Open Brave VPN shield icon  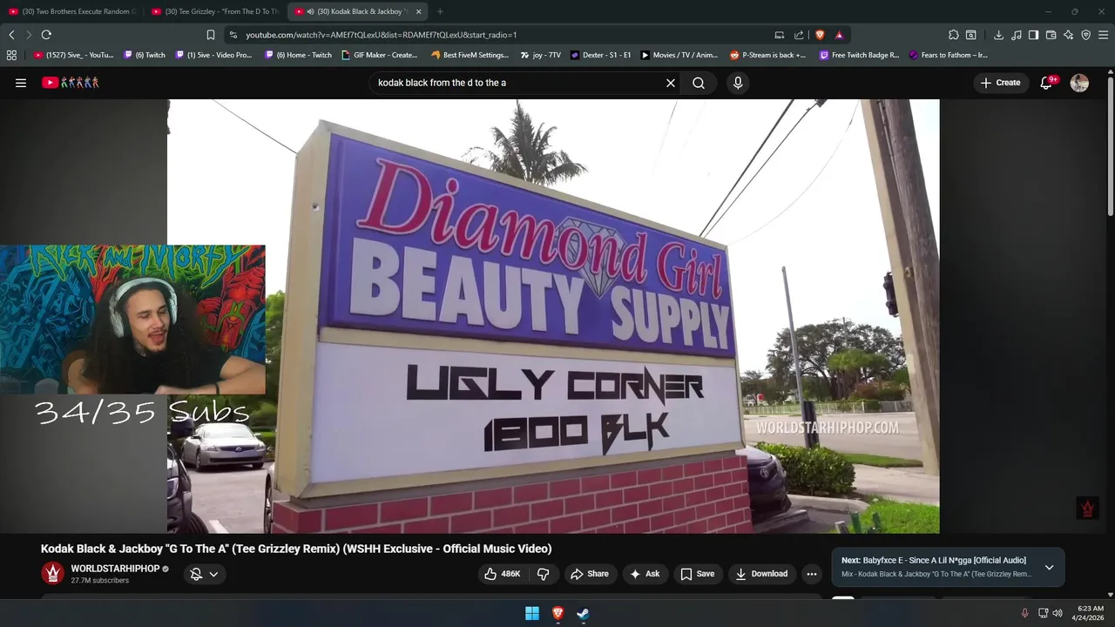coord(1085,35)
